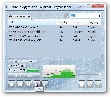Start recording with the Rec button
The width and height of the screenshot is (111, 97).
tap(37, 84)
